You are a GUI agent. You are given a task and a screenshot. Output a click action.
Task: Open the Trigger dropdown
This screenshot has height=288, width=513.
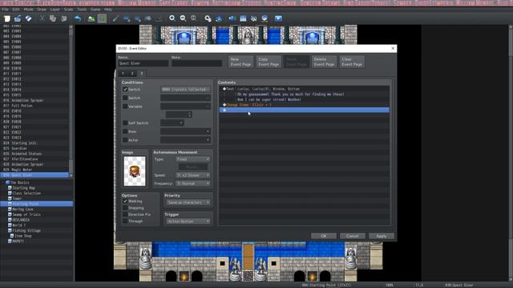188,222
